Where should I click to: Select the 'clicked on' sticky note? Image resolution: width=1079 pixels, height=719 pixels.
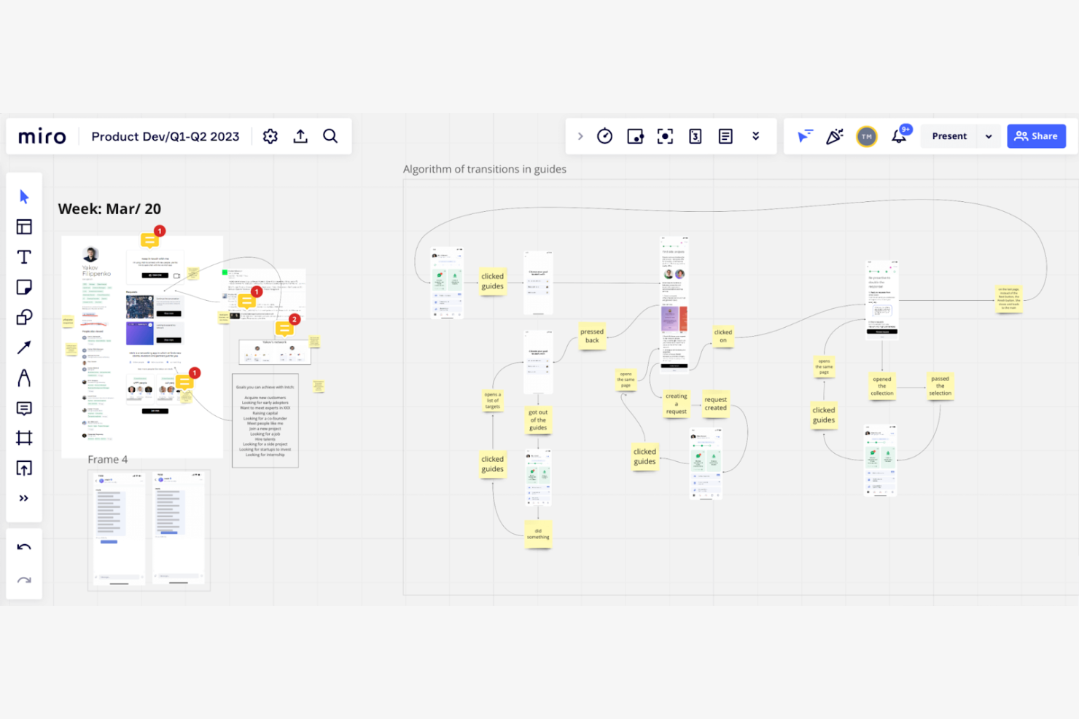[723, 336]
